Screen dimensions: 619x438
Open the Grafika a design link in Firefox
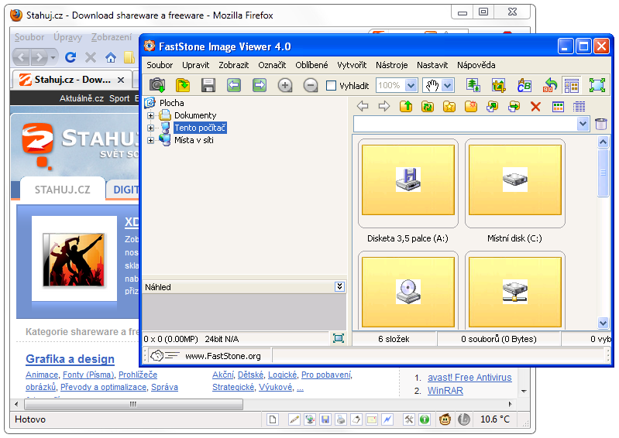(70, 359)
